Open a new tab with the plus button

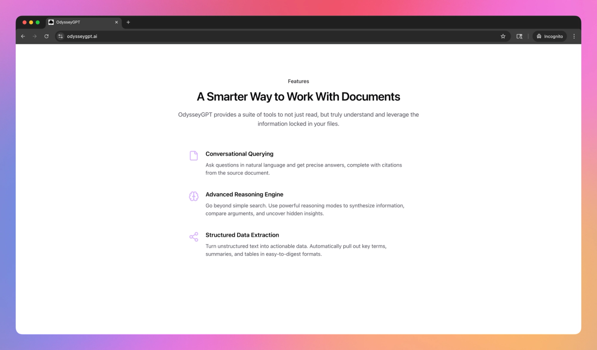(x=128, y=22)
